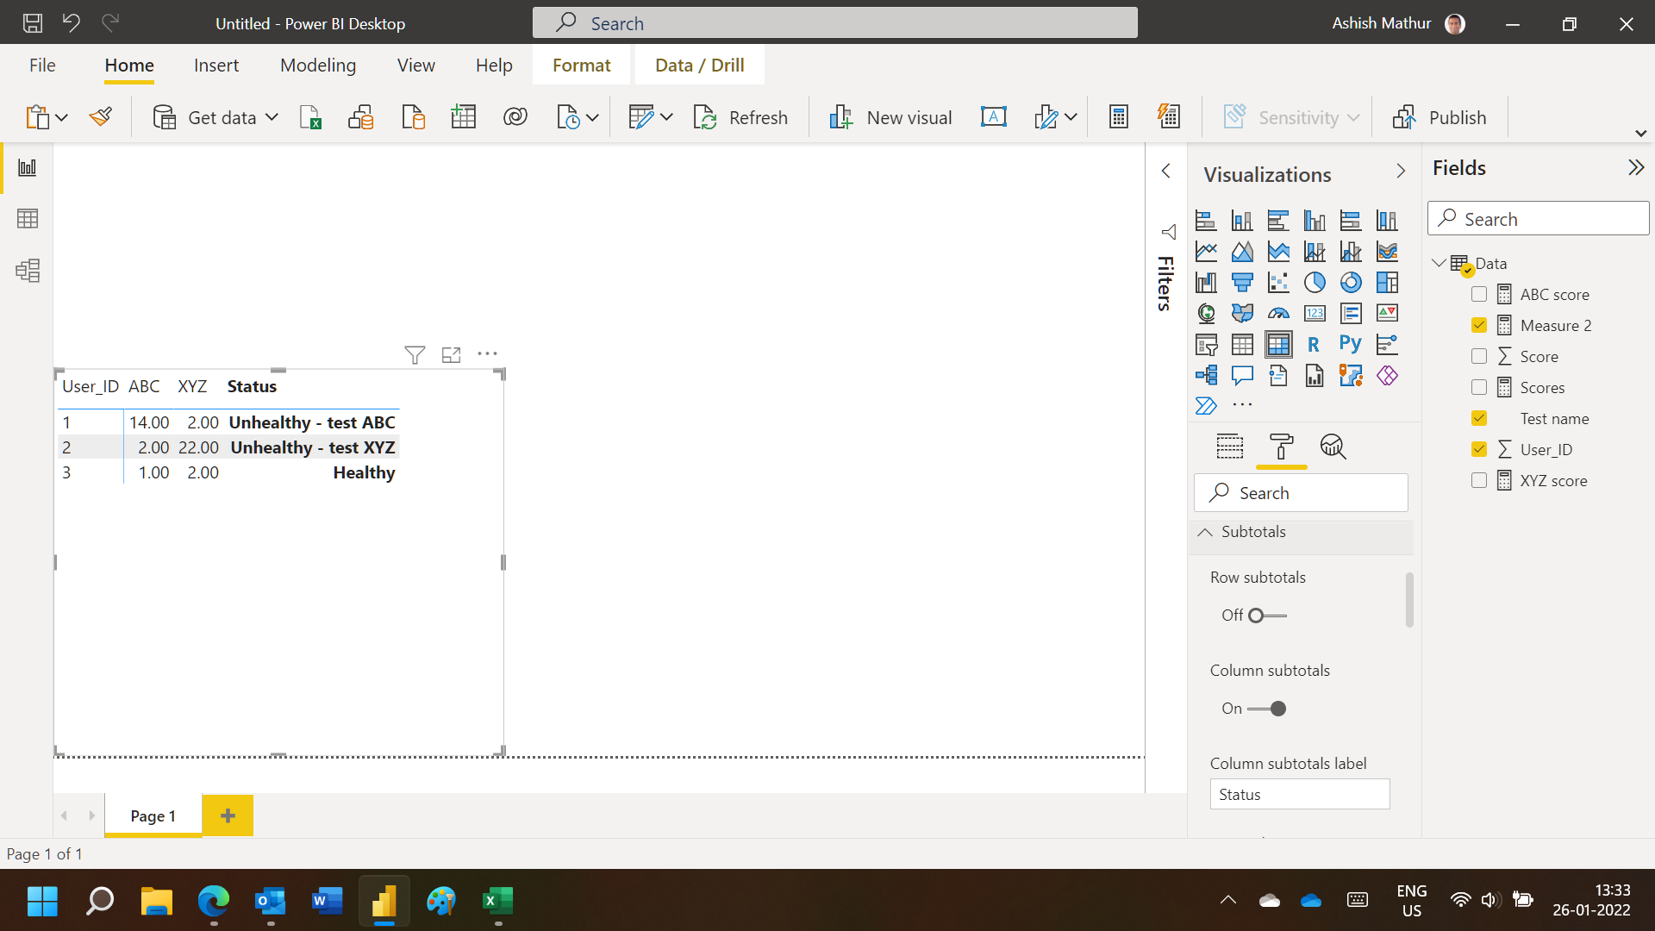Insert a Python visual

[1351, 345]
